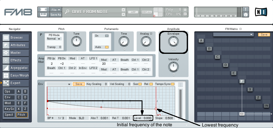Toggle the Sus envelope switch
The width and height of the screenshot is (273, 128).
point(140,84)
